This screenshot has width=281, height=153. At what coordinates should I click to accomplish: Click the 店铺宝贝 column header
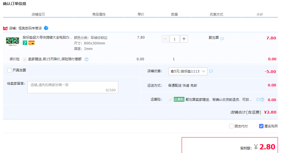38,14
